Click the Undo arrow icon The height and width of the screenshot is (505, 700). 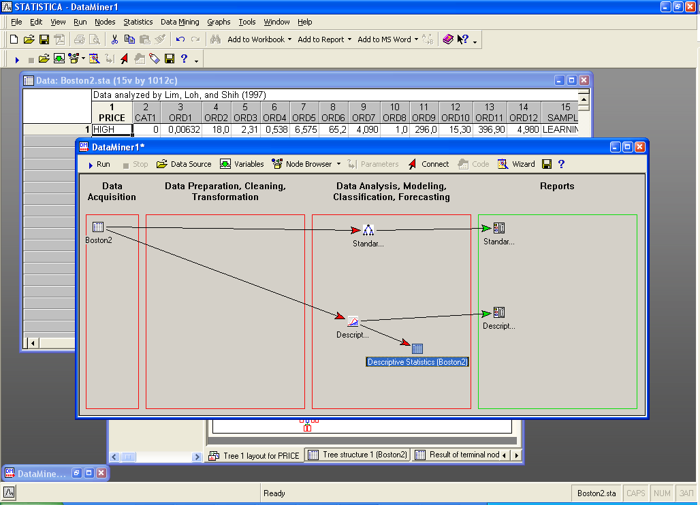click(180, 39)
